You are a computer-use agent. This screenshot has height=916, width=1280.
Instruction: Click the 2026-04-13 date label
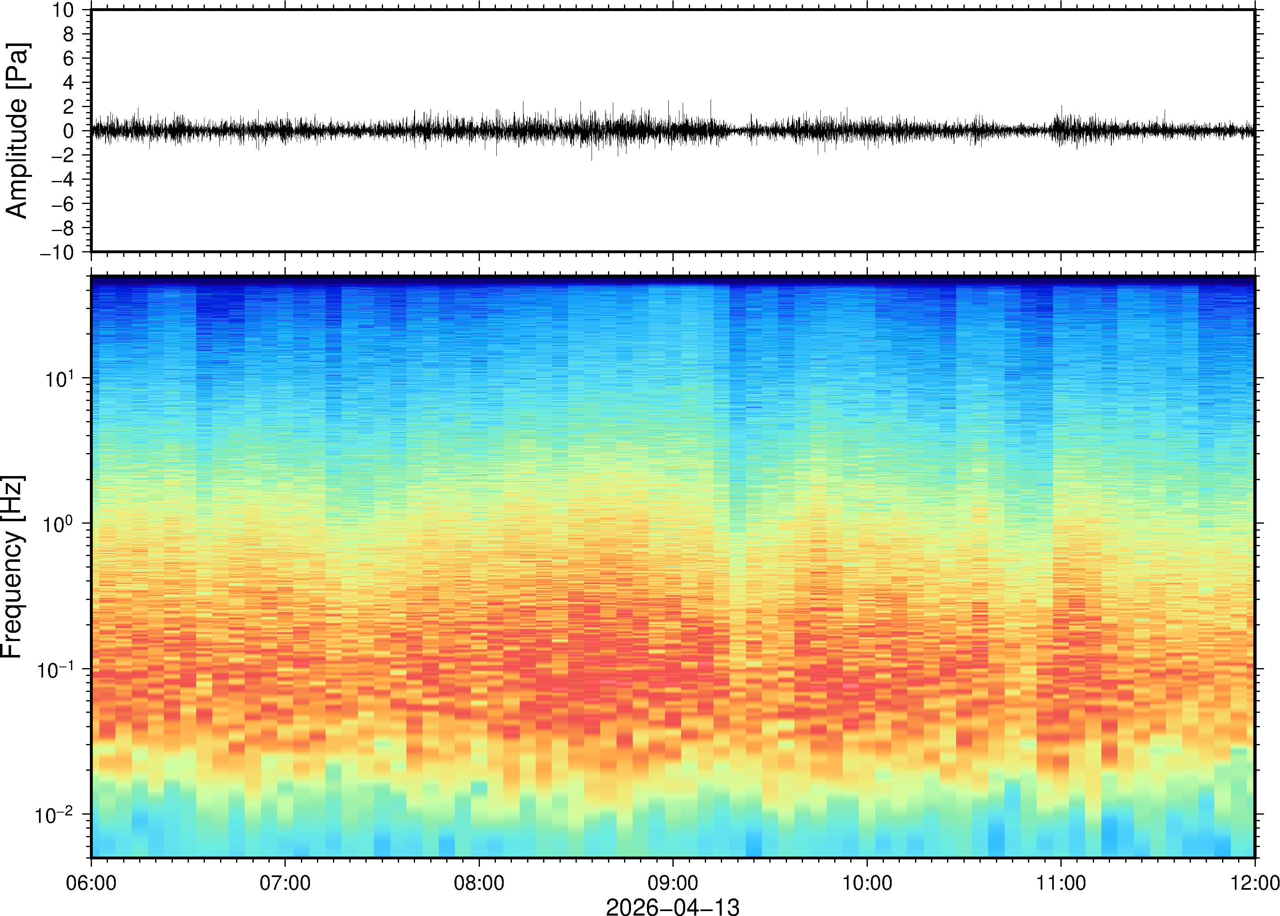tap(672, 907)
